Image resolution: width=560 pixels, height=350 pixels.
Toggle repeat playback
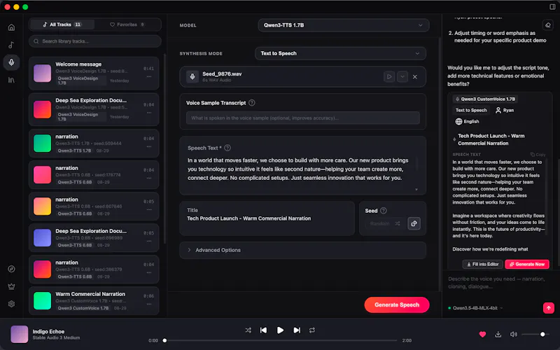(311, 330)
